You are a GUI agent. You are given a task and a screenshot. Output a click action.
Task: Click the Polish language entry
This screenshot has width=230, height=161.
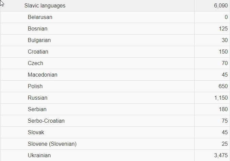point(35,86)
